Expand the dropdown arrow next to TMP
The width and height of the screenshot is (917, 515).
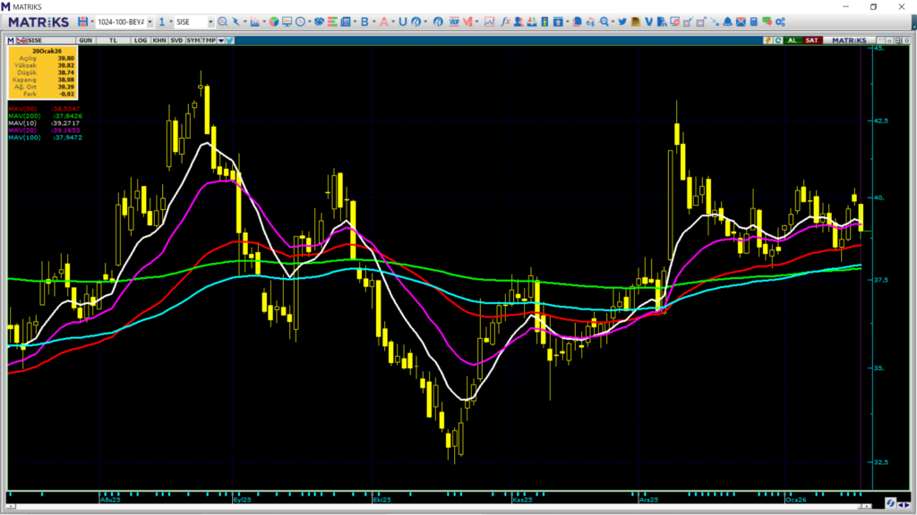(221, 40)
